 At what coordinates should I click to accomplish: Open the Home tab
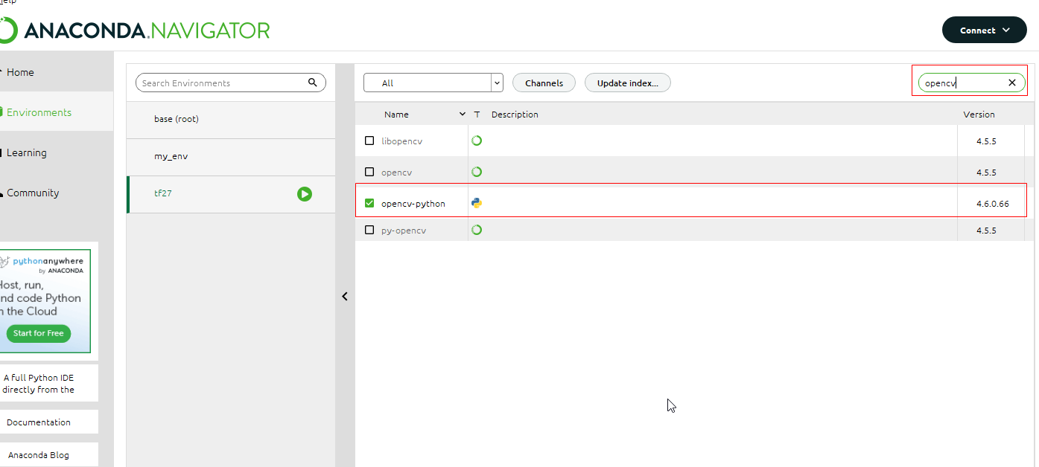[57, 72]
